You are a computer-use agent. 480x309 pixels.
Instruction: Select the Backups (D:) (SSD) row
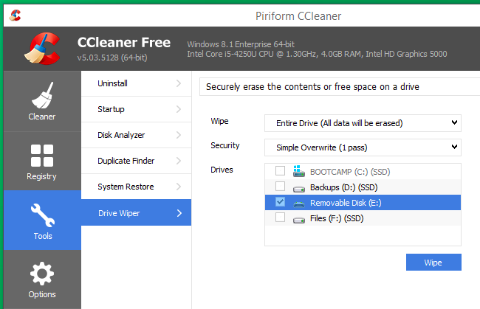coord(363,187)
